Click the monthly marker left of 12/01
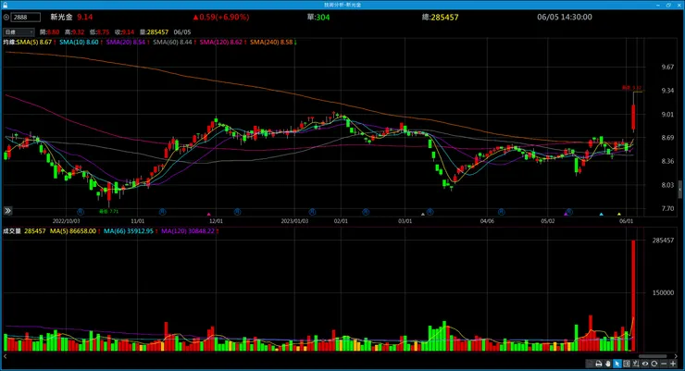Viewport: 685px width, 371px height. coord(163,212)
